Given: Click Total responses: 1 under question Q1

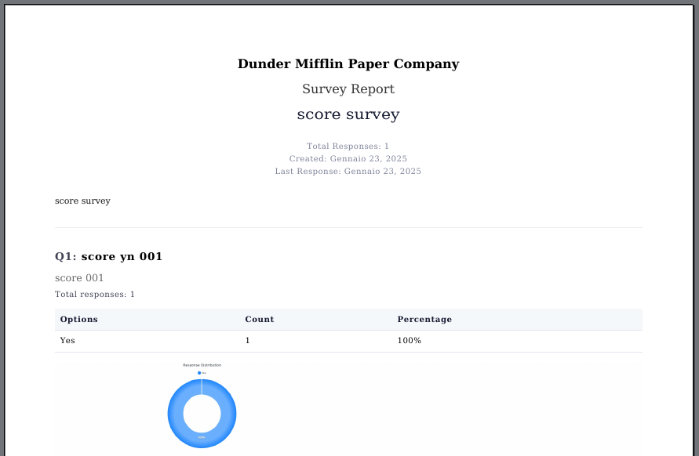Looking at the screenshot, I should point(94,295).
